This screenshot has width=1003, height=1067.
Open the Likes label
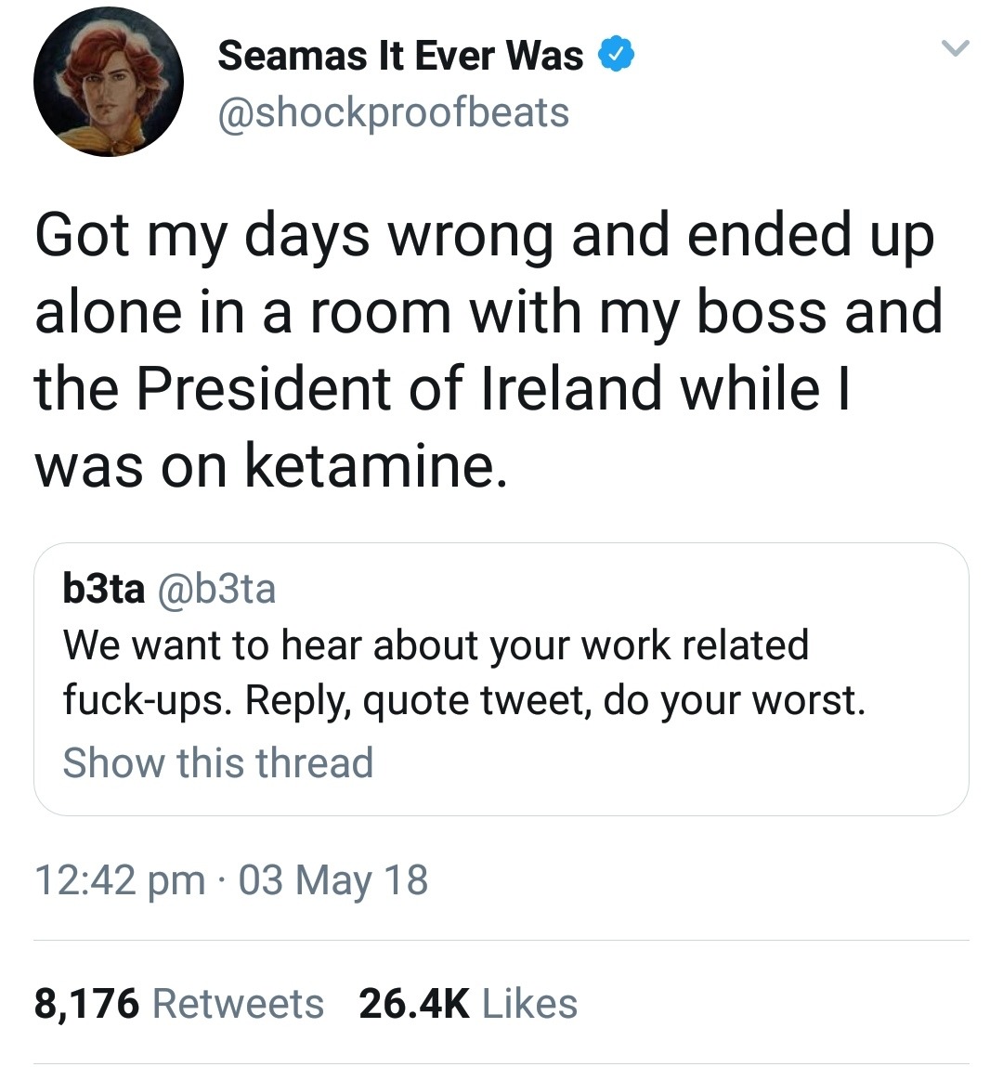(529, 1004)
